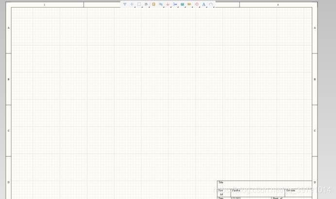Click the Revision field in title block

click(291, 190)
